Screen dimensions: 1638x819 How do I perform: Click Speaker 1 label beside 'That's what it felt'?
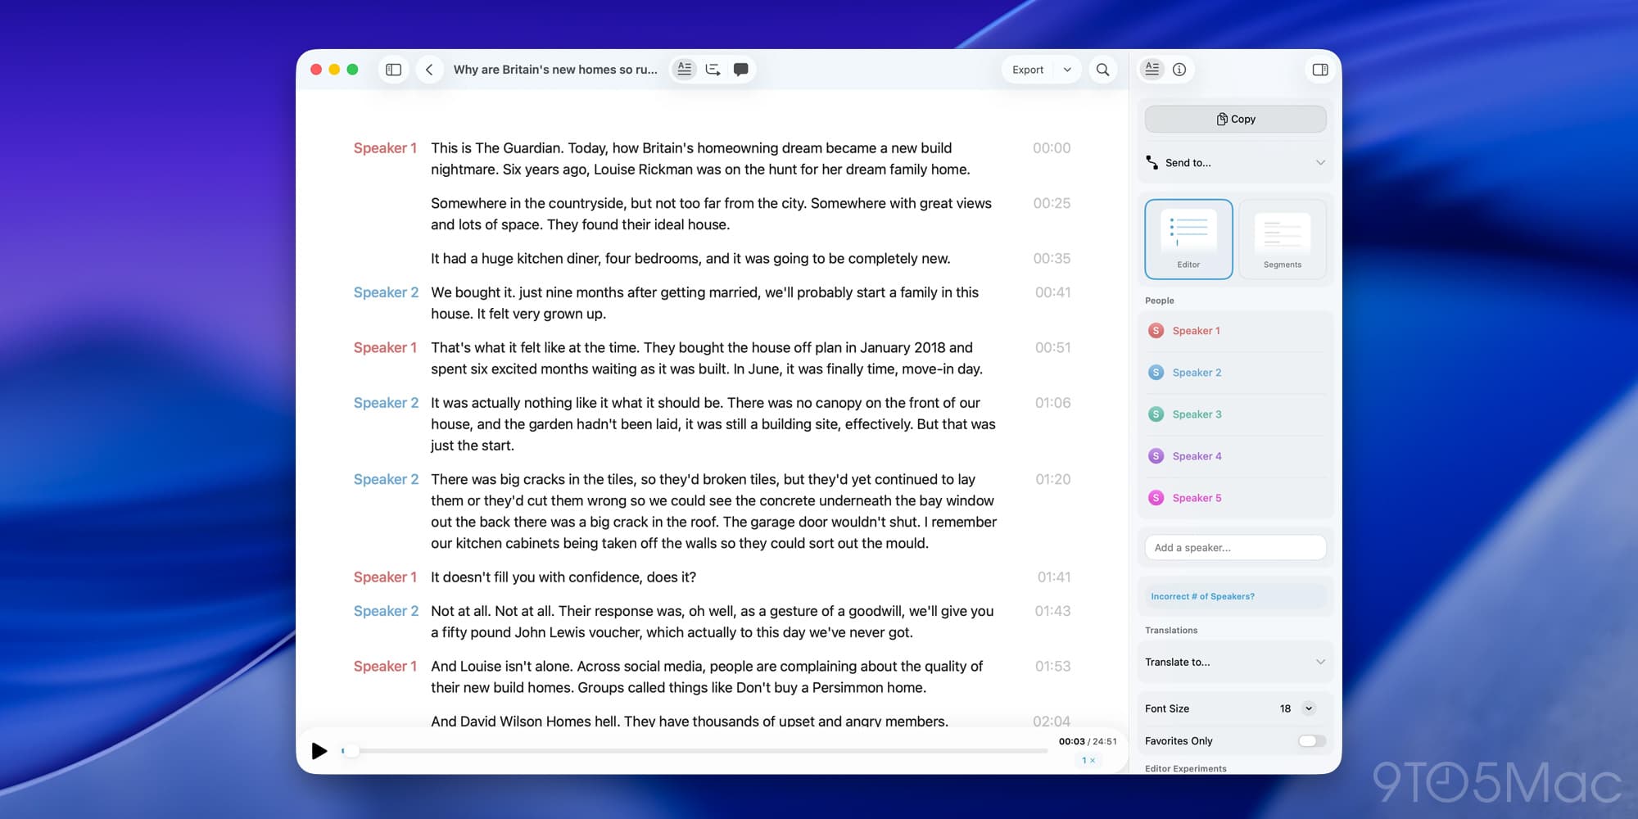pos(385,348)
